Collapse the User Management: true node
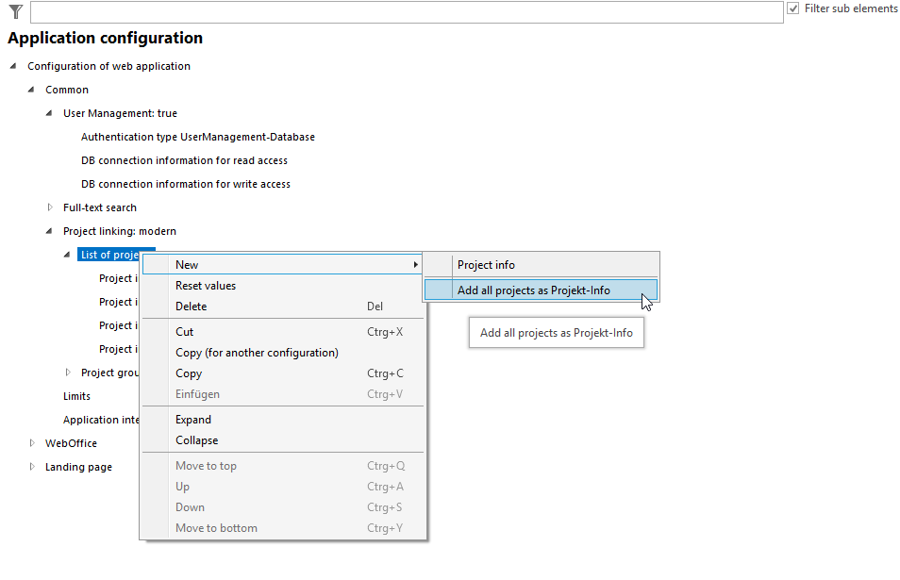Image resolution: width=900 pixels, height=580 pixels. 48,113
